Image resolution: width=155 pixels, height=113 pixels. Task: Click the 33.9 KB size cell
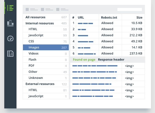[x=137, y=29]
